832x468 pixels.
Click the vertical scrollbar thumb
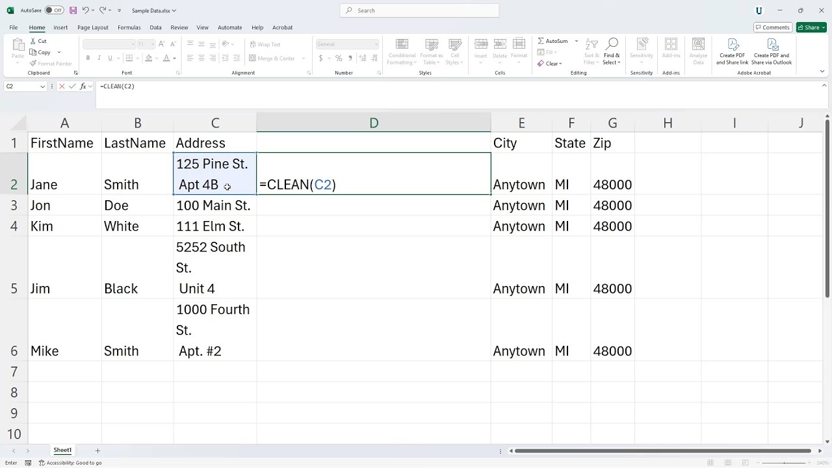click(x=827, y=209)
